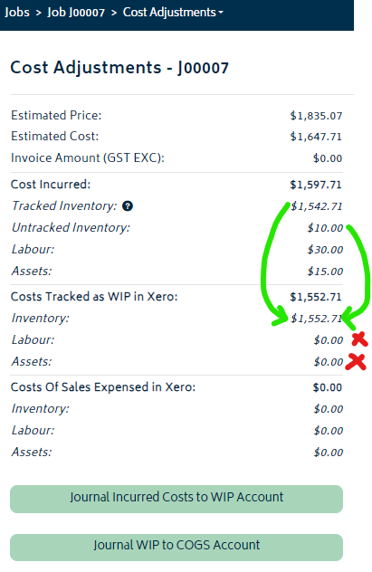This screenshot has width=372, height=572.
Task: Select the Estimated Price value $1,835.07
Action: click(316, 116)
